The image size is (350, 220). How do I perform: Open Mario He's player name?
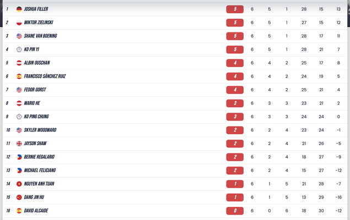(x=32, y=103)
